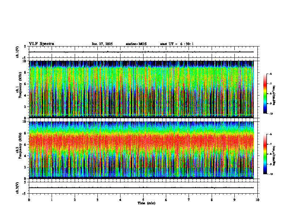This screenshot has width=290, height=224.
Task: Click the '-10' tick on ch.1 color bar
Action: pyautogui.click(x=271, y=114)
